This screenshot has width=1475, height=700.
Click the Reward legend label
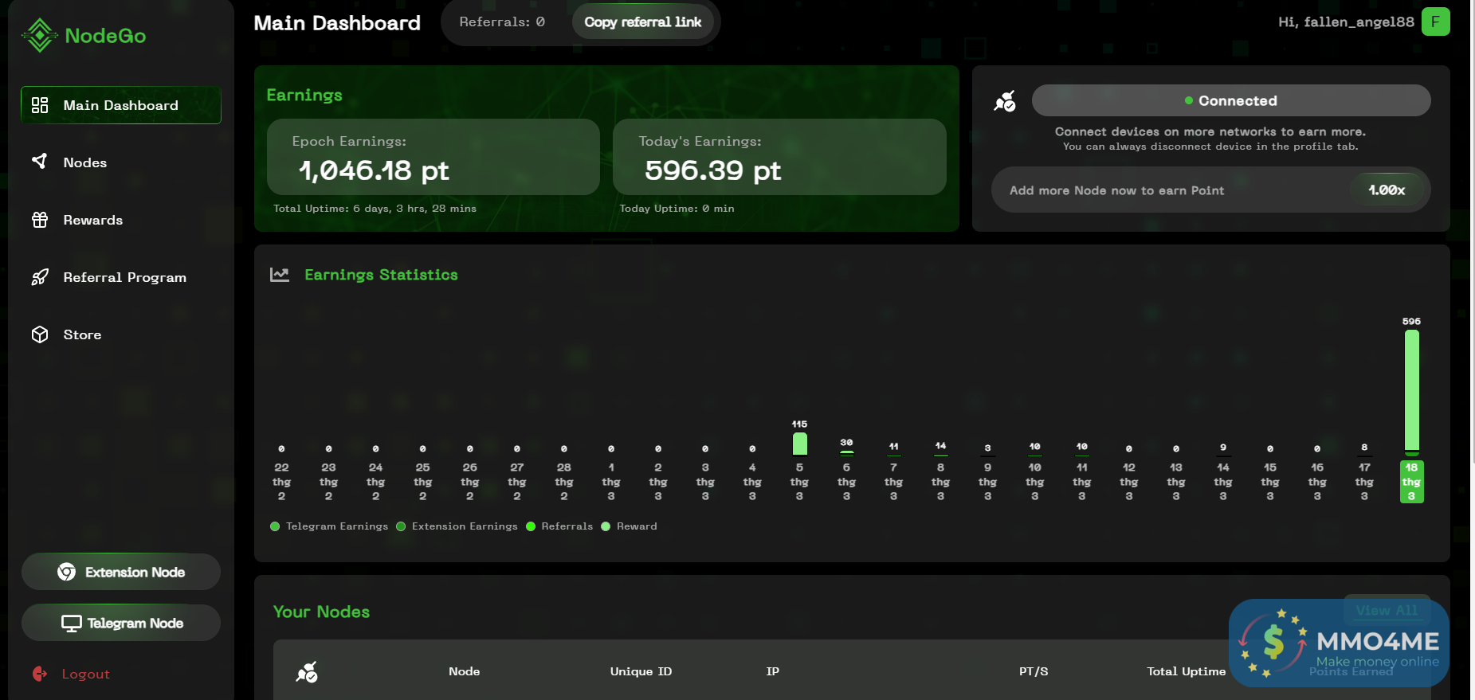pyautogui.click(x=637, y=526)
